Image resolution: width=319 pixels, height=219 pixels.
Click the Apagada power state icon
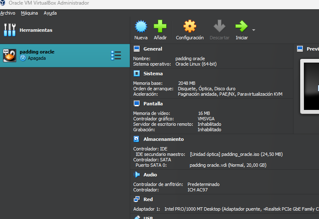click(x=23, y=58)
